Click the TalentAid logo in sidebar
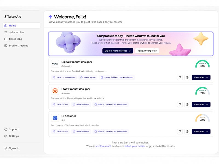This screenshot has width=219, height=164. pos(13,17)
